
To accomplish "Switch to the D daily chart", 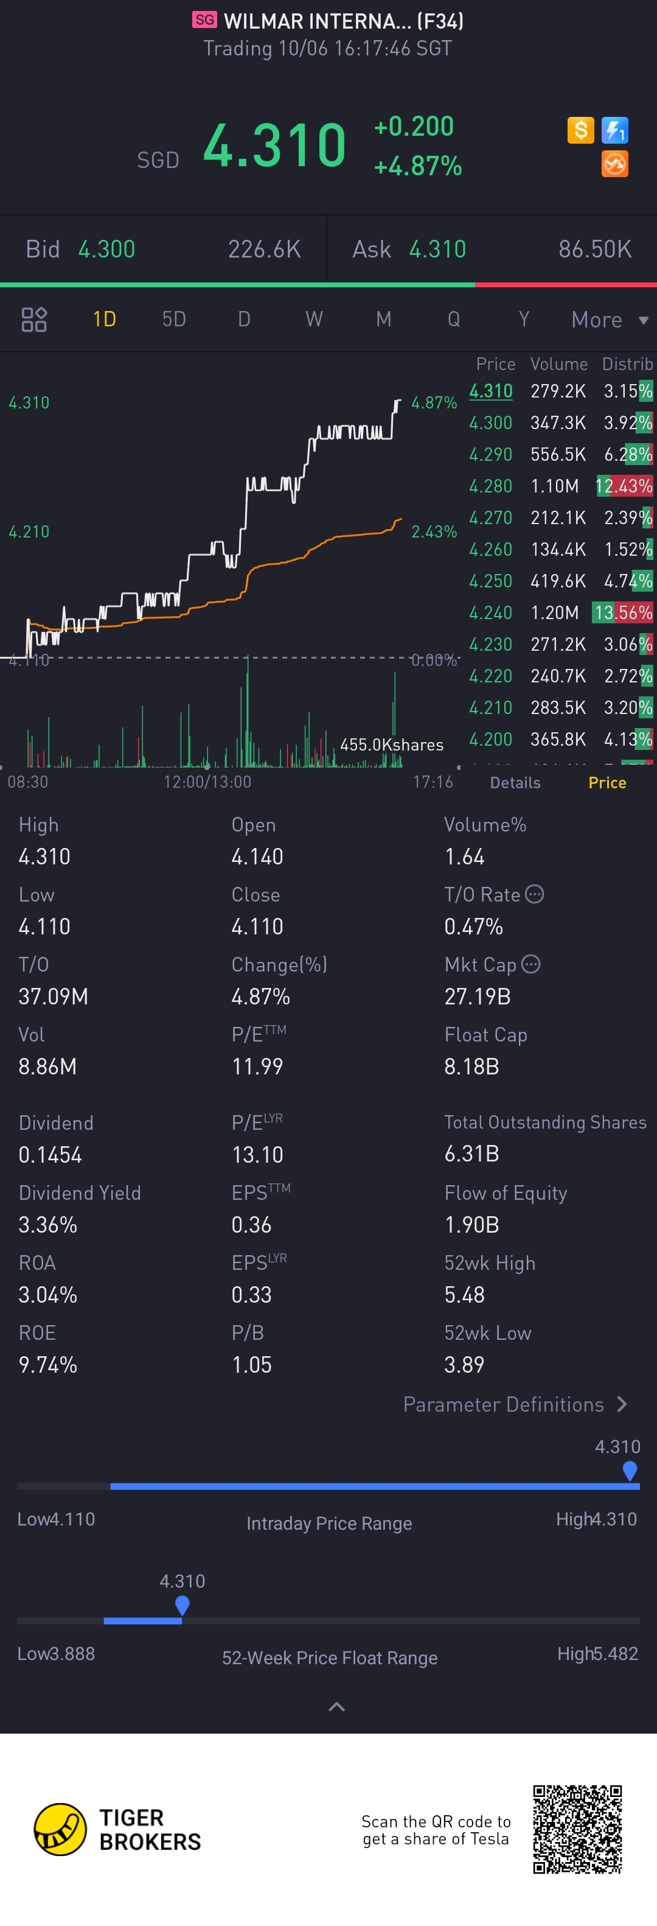I will 244,319.
